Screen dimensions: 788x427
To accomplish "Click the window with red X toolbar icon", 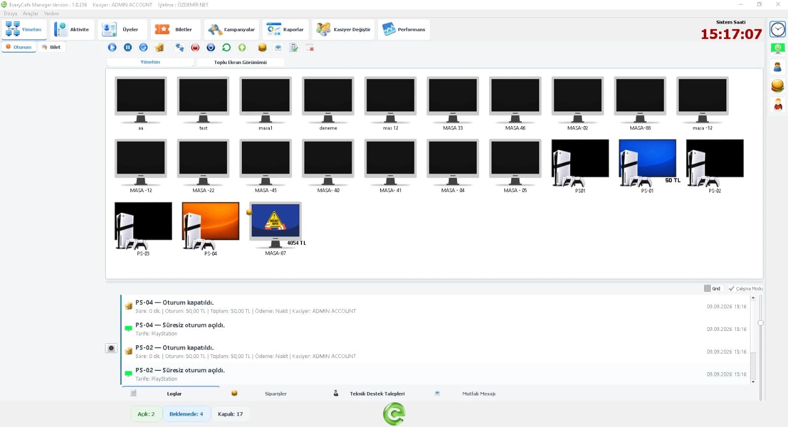I will pos(310,47).
